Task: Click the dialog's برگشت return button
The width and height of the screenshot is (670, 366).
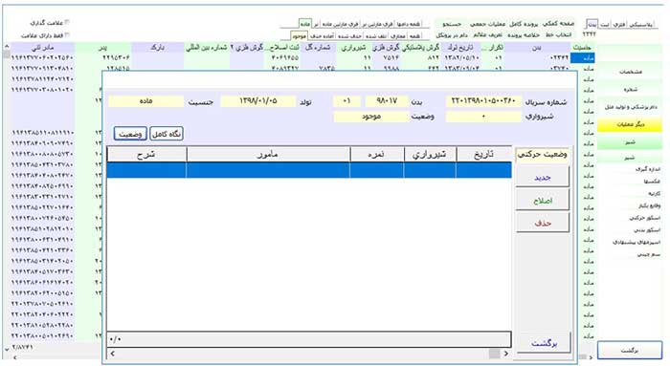Action: point(544,343)
